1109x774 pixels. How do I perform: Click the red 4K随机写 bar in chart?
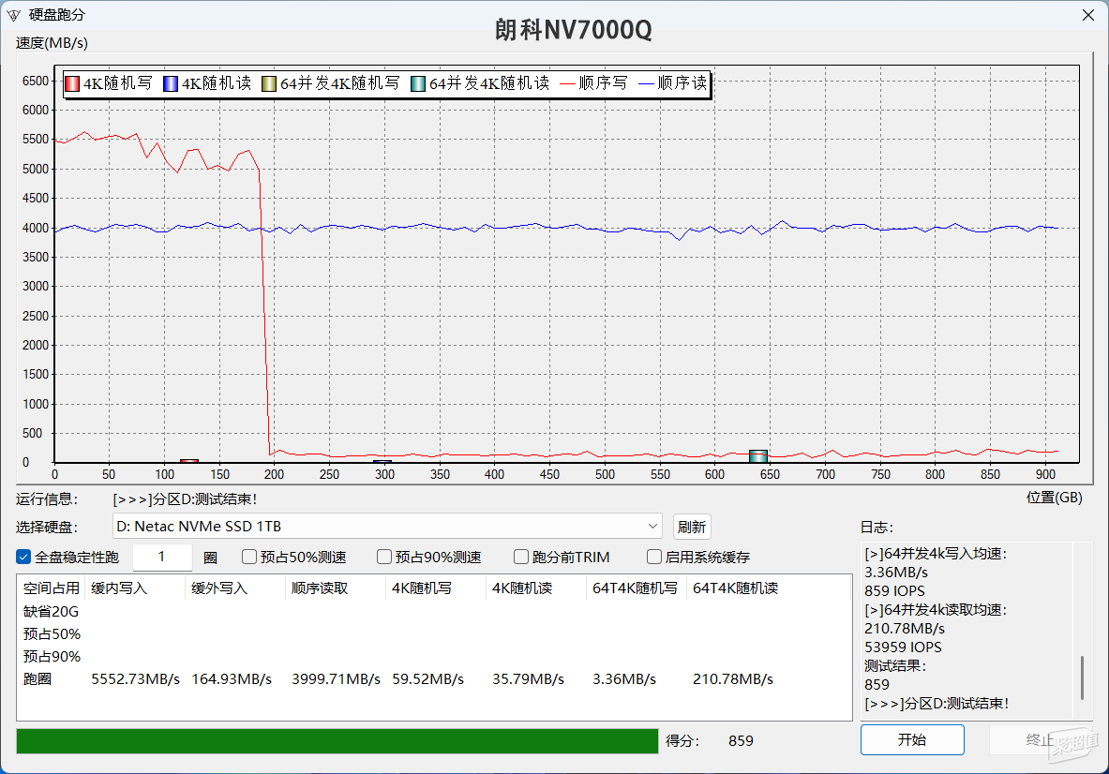pyautogui.click(x=188, y=461)
